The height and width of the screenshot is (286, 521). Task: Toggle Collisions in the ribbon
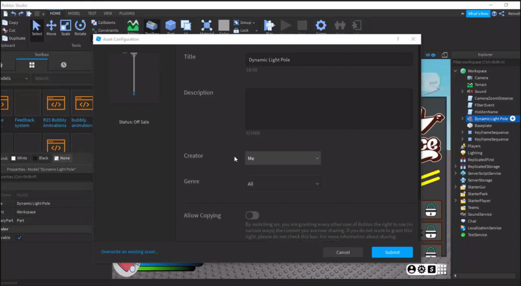tap(103, 22)
